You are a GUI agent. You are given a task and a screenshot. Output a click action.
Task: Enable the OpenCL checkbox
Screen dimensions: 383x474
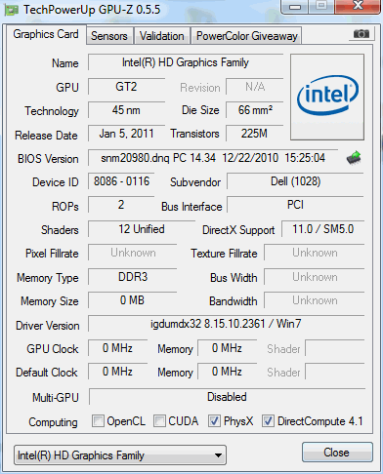click(x=98, y=421)
